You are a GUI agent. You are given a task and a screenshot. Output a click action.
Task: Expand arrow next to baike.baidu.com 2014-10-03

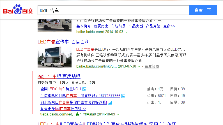coord(126,32)
